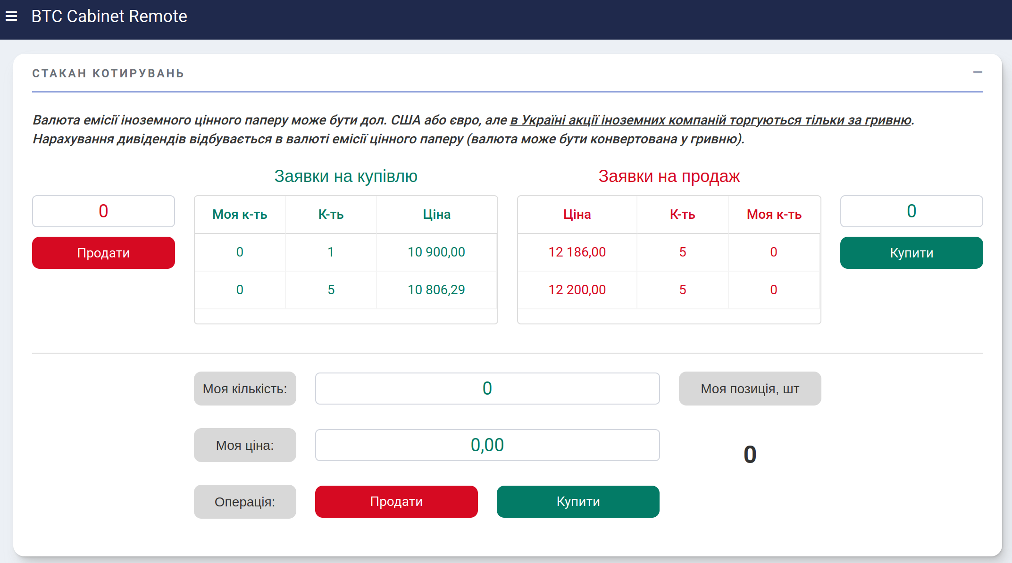Viewport: 1012px width, 563px height.
Task: Focus the Моя кількість input field
Action: click(x=487, y=389)
